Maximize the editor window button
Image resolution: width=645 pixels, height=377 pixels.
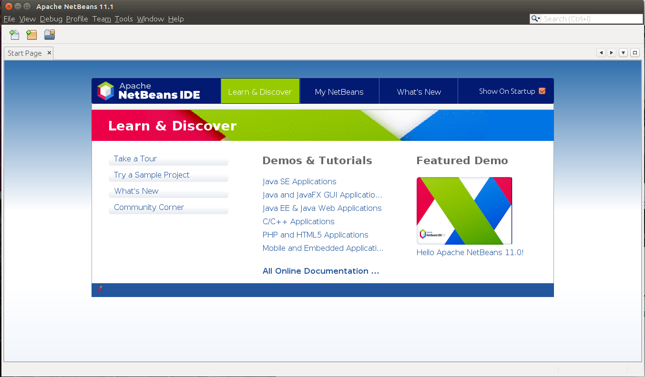[635, 53]
